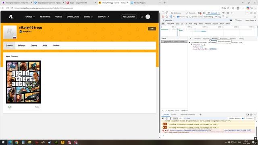Open the Memory gear icon tool in DevTools

coord(228,13)
